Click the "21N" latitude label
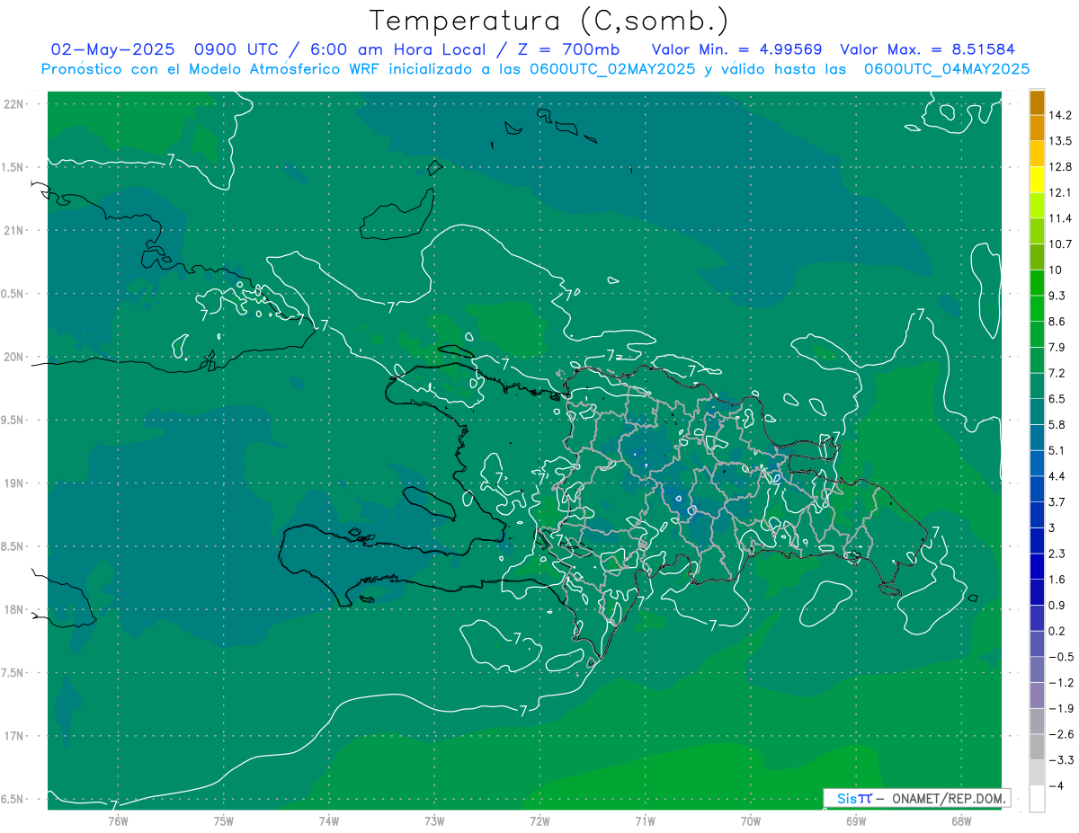This screenshot has width=1079, height=833. point(13,231)
